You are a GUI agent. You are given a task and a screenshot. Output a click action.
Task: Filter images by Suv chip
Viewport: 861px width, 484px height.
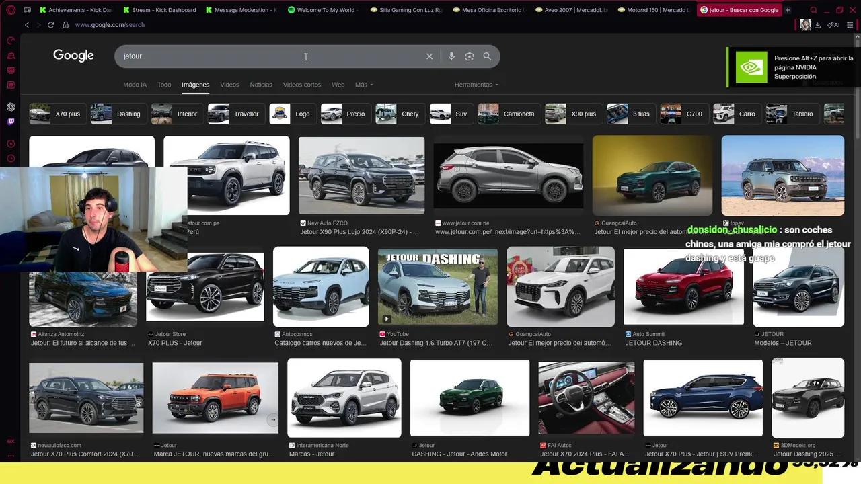(x=451, y=114)
